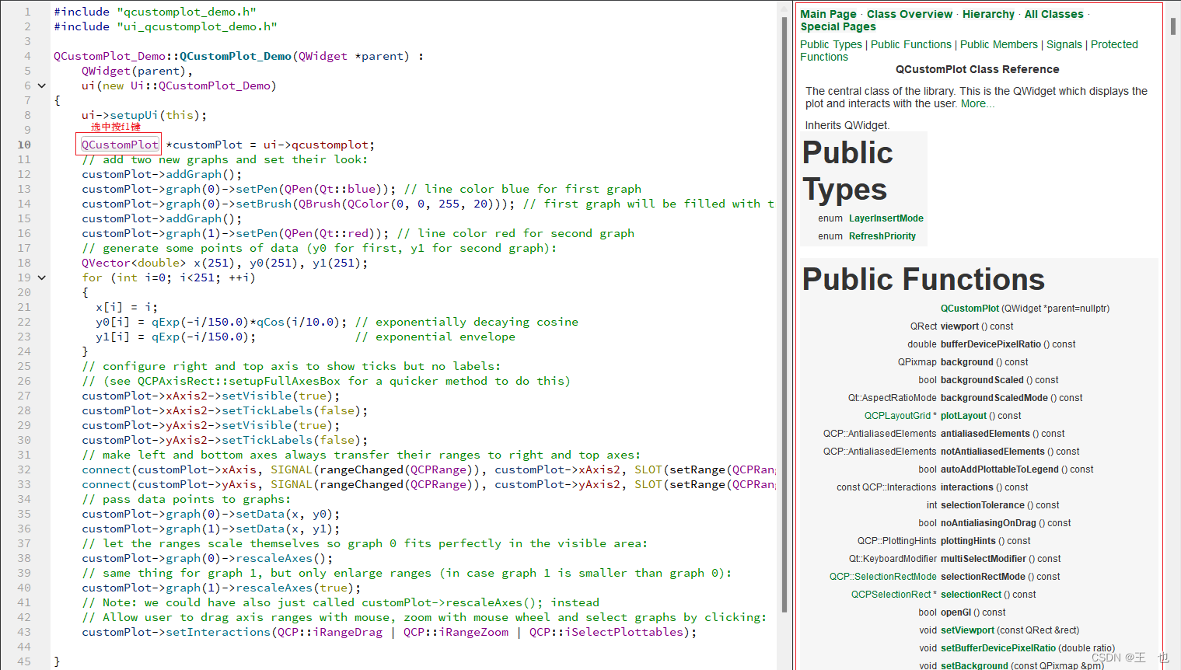The height and width of the screenshot is (670, 1181).
Task: Jump to the Public Functions section link
Action: [x=911, y=44]
